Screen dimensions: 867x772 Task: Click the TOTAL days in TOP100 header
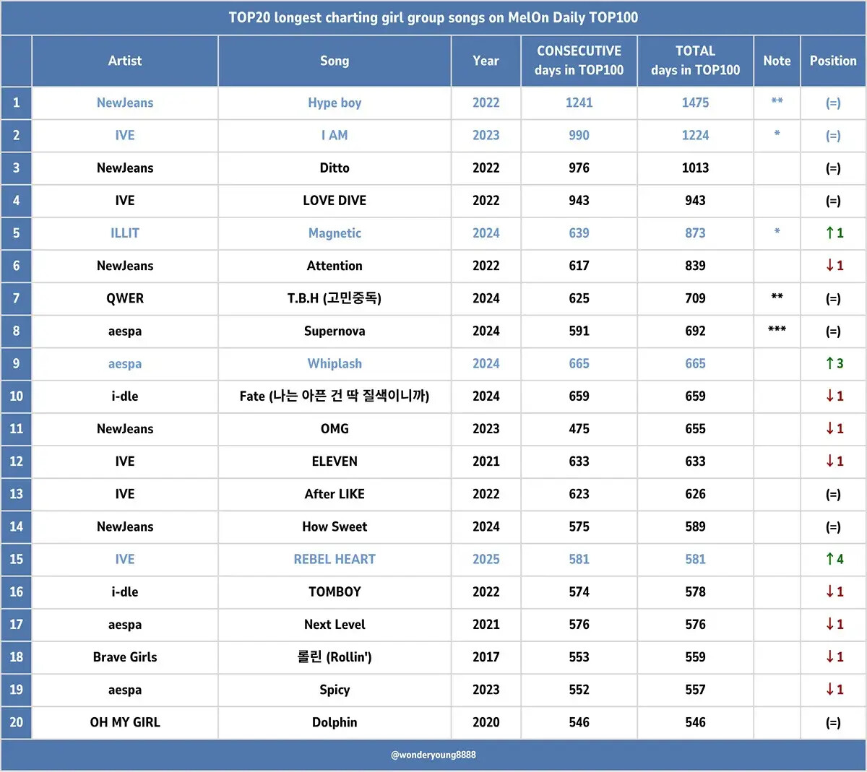pyautogui.click(x=695, y=61)
